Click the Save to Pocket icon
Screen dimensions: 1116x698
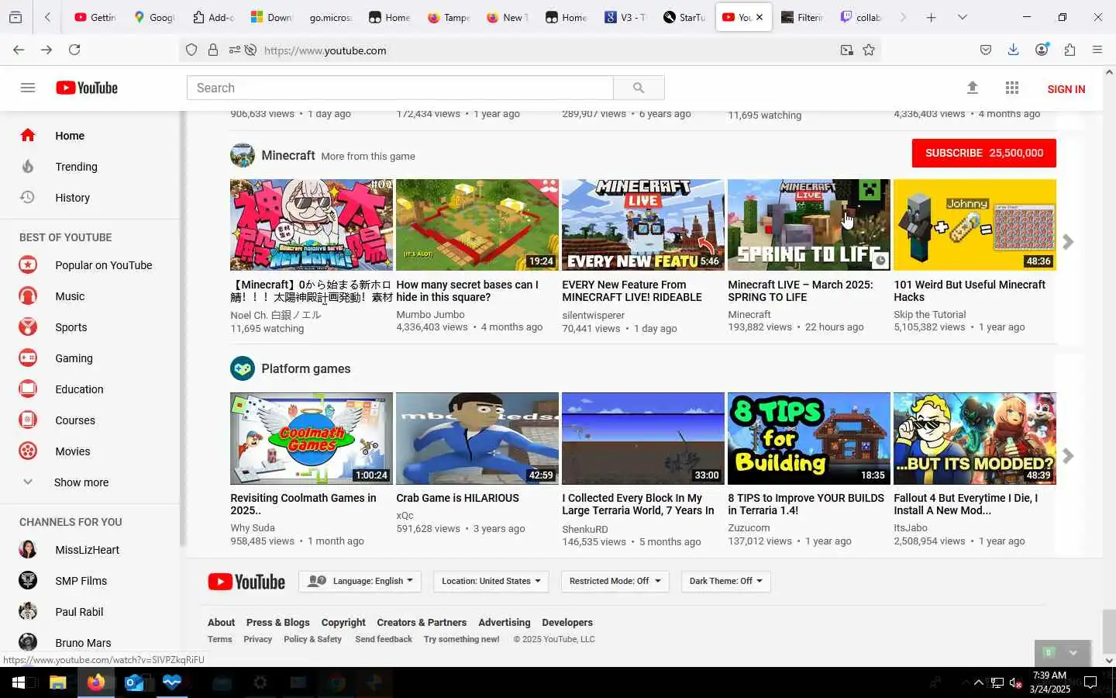coord(986,50)
